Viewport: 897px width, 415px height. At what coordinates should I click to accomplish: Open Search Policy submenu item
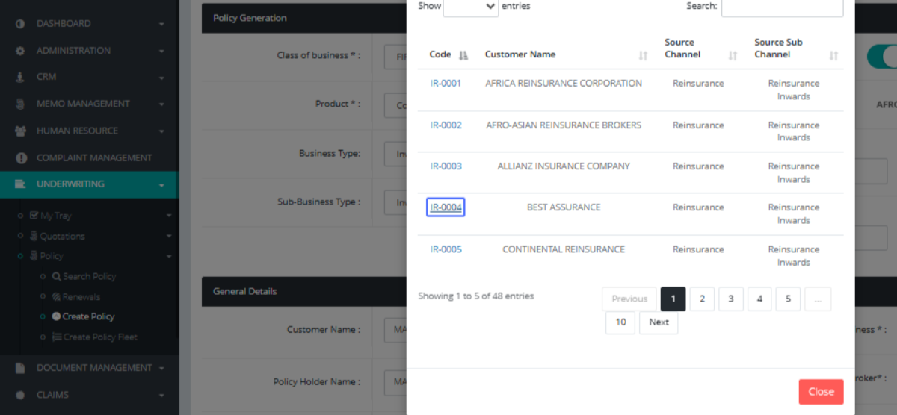[89, 276]
